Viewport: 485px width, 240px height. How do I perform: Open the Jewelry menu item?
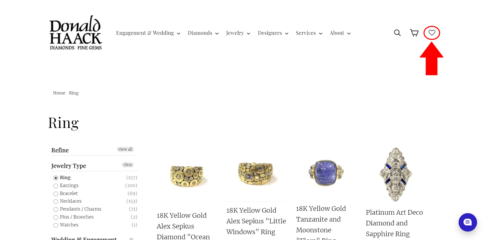click(238, 33)
